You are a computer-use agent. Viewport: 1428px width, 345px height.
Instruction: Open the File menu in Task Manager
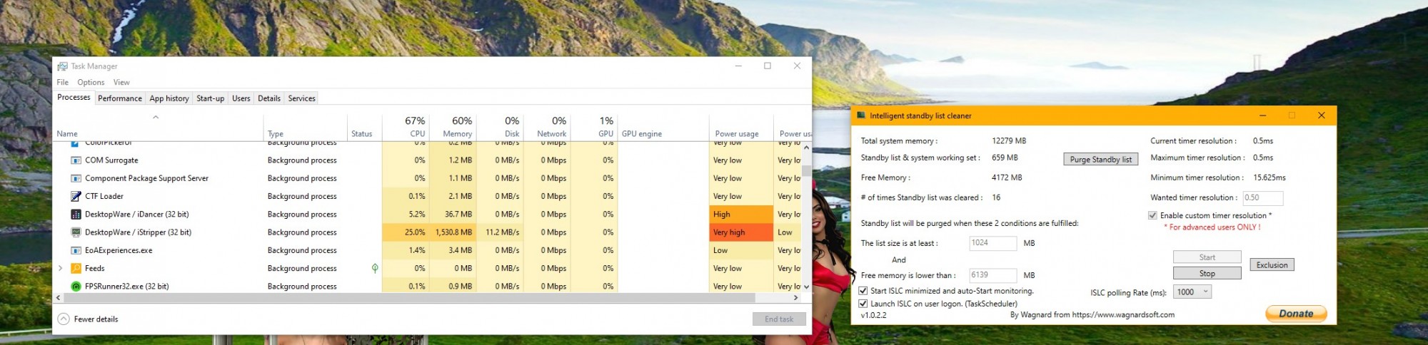click(63, 83)
